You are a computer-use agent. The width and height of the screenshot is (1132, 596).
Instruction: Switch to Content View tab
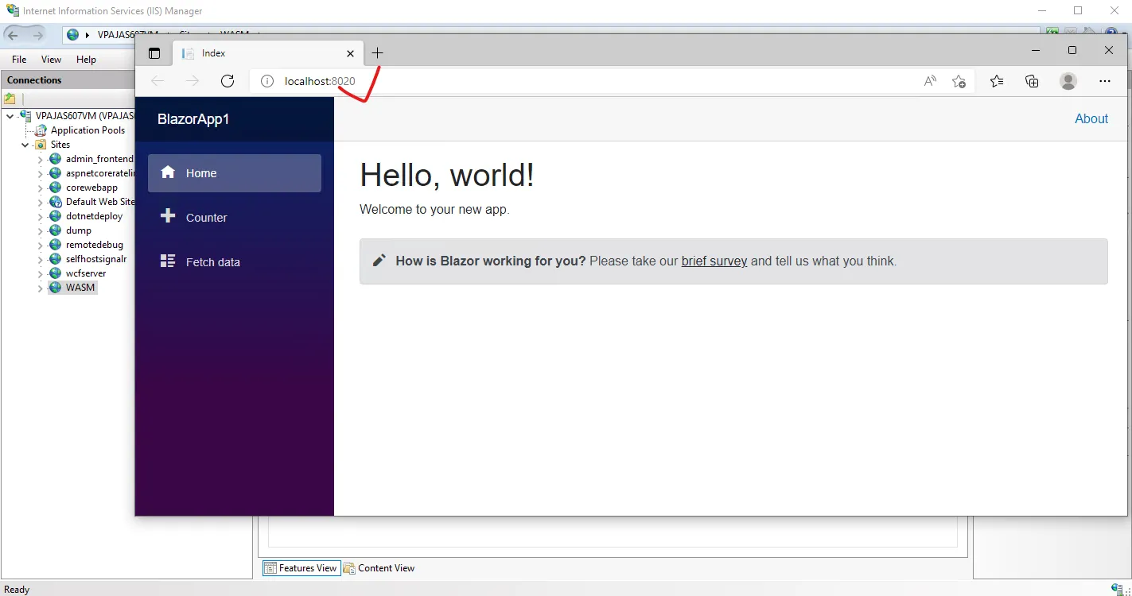(x=379, y=568)
